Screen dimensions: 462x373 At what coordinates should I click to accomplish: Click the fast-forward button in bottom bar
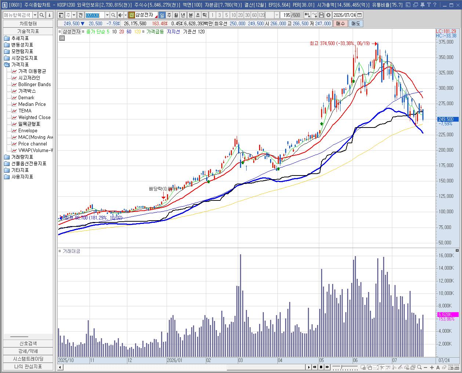327,367
